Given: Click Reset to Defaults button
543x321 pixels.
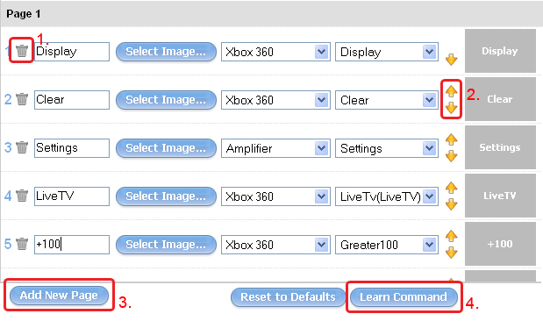Looking at the screenshot, I should tap(288, 297).
